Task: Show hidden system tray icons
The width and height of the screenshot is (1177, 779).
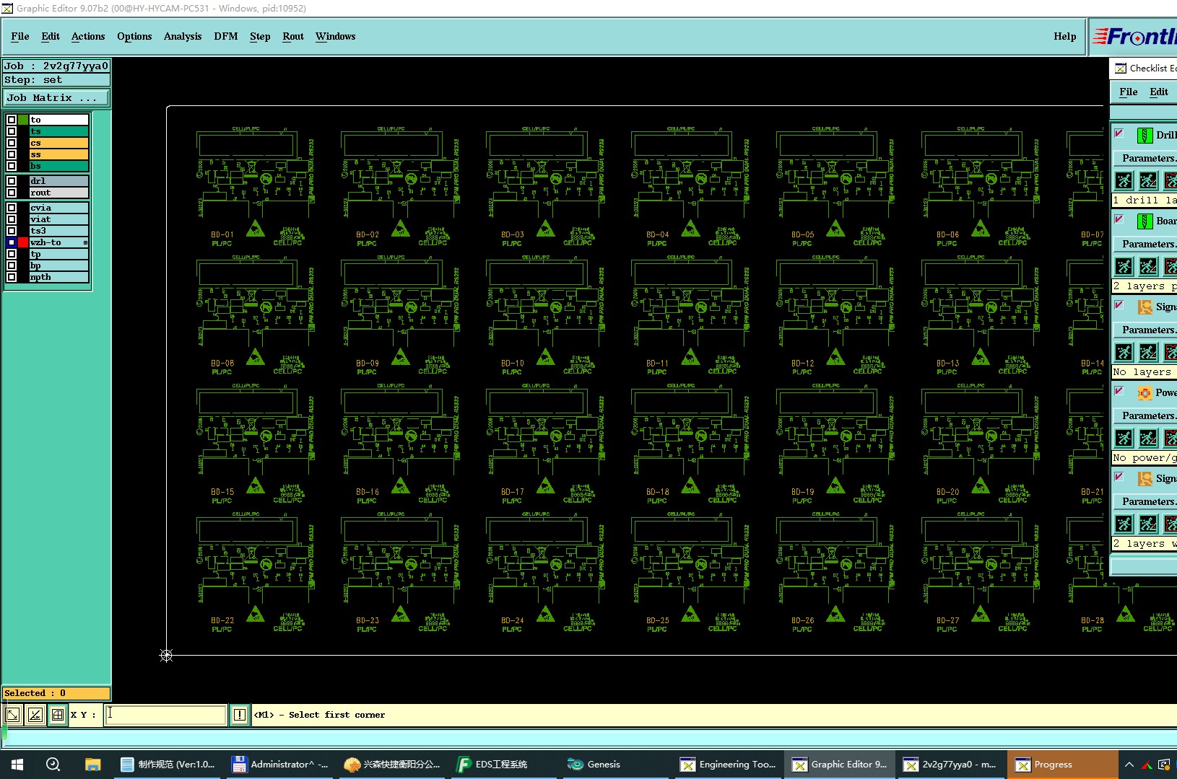Action: 1129,765
